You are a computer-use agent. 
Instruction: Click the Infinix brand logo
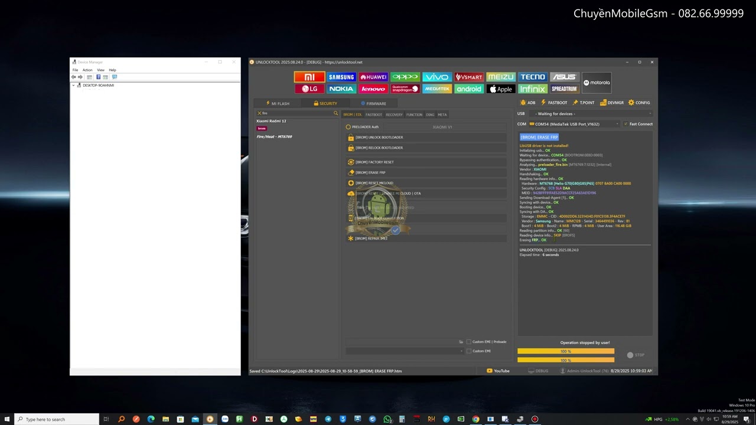tap(533, 89)
